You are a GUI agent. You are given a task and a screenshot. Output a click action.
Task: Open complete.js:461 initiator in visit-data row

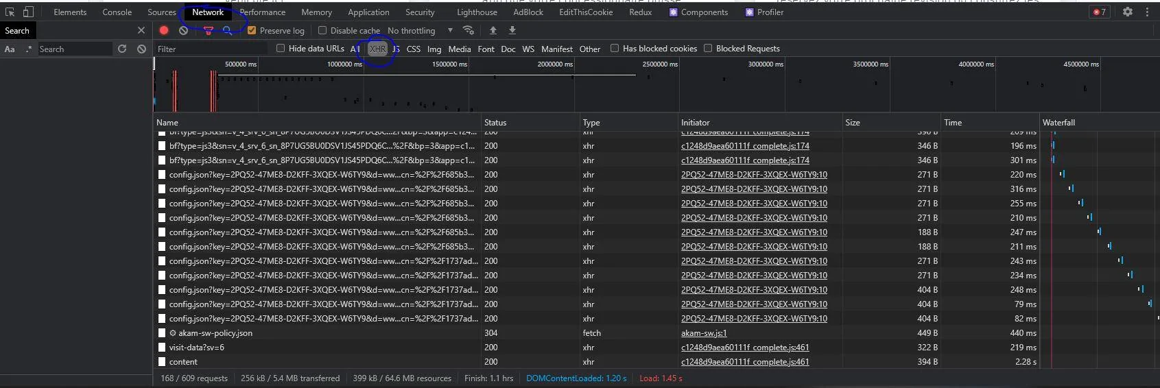(x=745, y=348)
